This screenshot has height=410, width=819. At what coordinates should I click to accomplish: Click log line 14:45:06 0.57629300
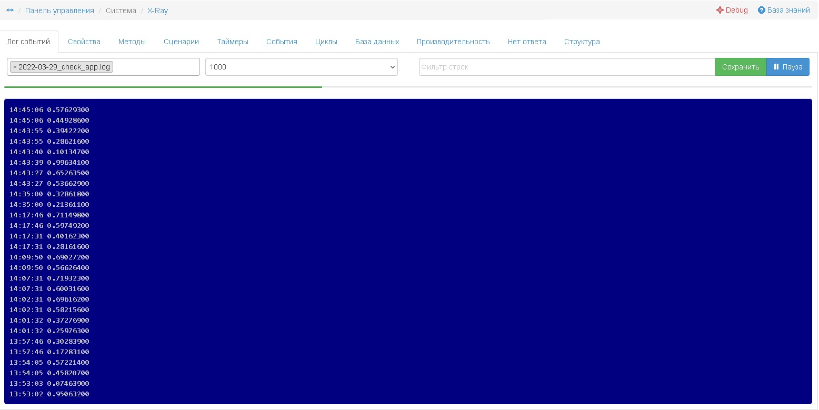coord(49,110)
